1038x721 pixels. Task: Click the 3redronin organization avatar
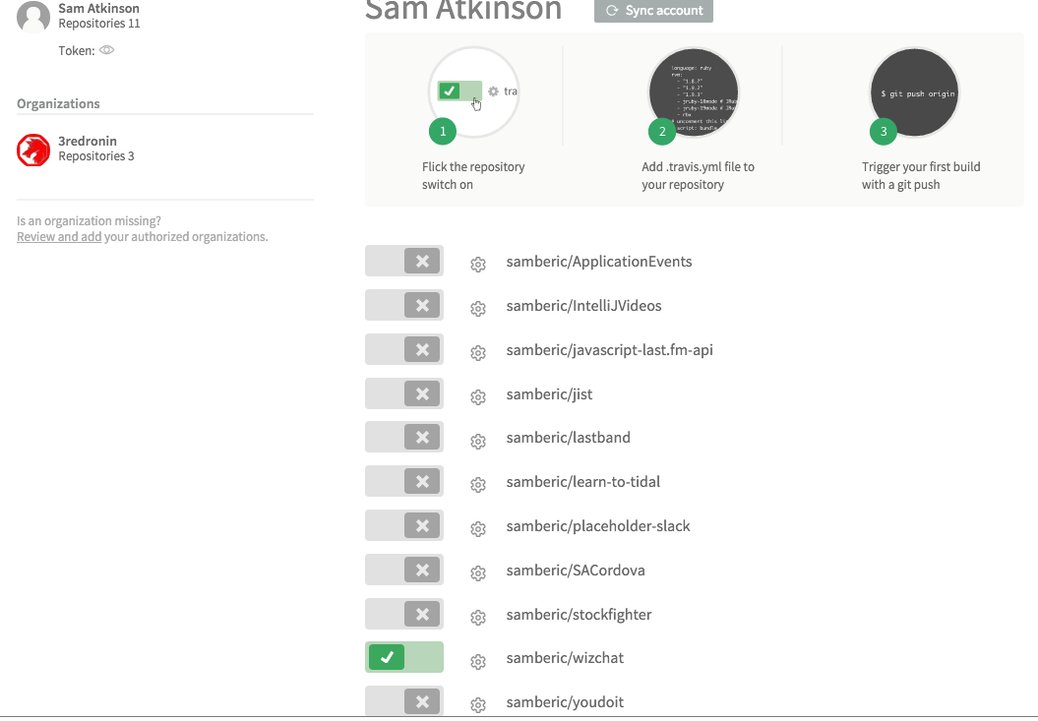(x=33, y=150)
